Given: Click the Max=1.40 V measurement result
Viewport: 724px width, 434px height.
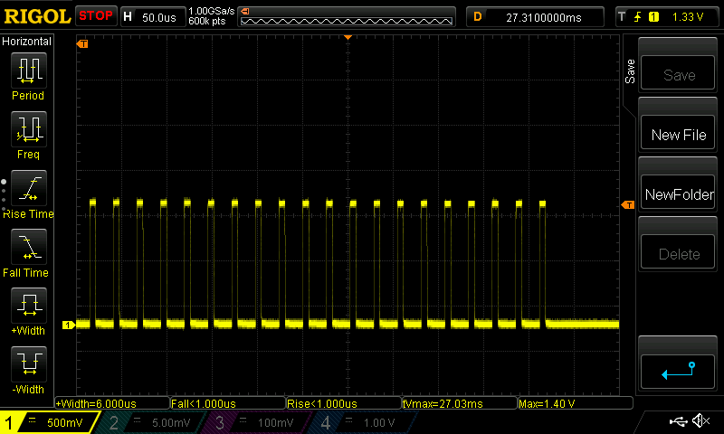Looking at the screenshot, I should [576, 403].
